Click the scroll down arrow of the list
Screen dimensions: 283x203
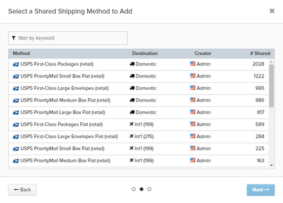tap(271, 165)
